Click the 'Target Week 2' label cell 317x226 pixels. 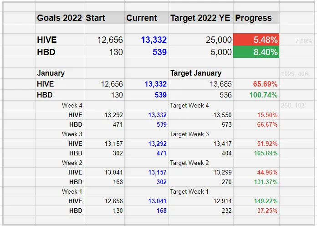pyautogui.click(x=201, y=163)
